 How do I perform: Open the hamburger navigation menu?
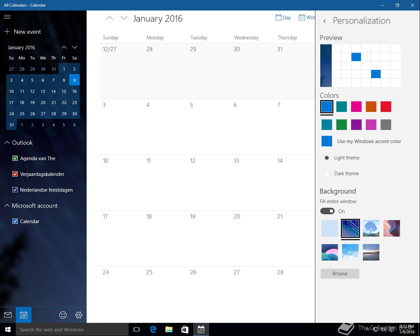coord(7,17)
